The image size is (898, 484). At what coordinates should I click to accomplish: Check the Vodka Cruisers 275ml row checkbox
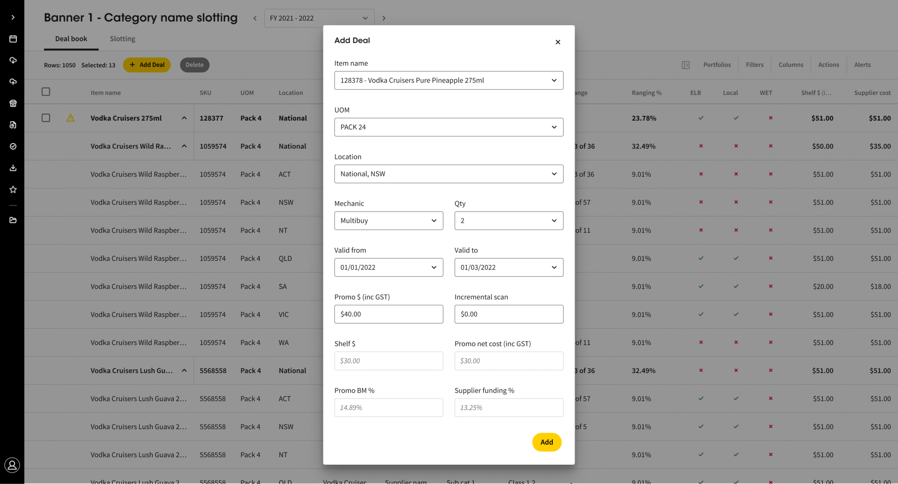pos(46,118)
